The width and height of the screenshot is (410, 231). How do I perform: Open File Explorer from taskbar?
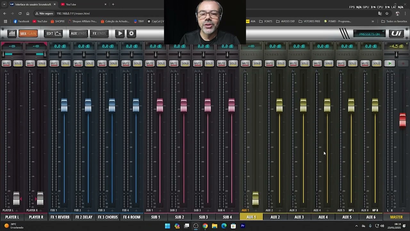(x=215, y=226)
